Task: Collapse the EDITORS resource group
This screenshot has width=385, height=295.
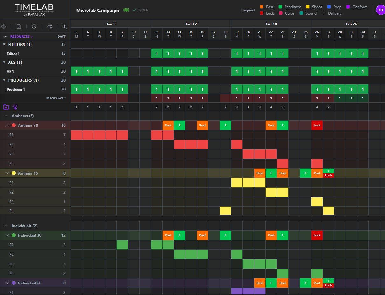Action: pyautogui.click(x=4, y=44)
